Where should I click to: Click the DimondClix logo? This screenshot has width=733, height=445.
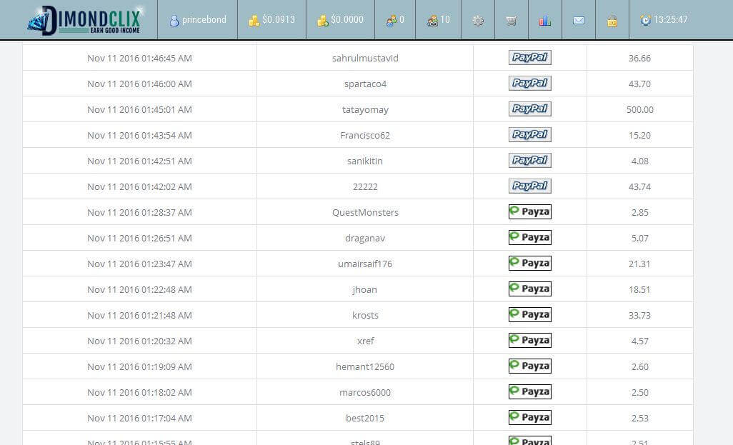(x=84, y=20)
